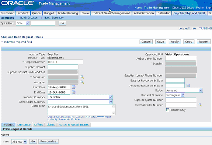Open Assignee search magnifier icon
212x145 pixels.
tap(82, 82)
